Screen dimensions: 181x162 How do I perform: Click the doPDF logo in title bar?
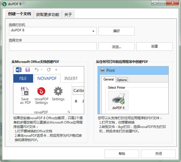[4, 3]
